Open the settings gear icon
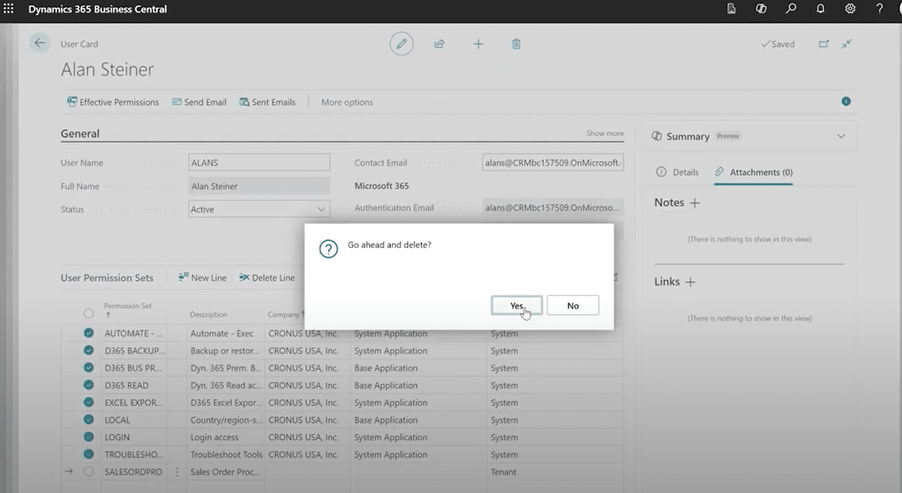The image size is (902, 493). [850, 9]
